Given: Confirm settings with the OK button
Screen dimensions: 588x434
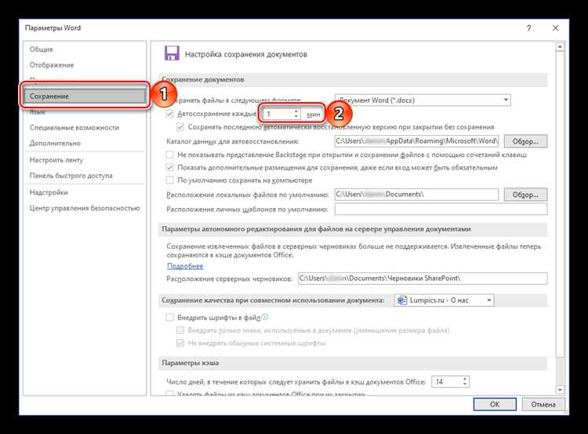Looking at the screenshot, I should (495, 404).
